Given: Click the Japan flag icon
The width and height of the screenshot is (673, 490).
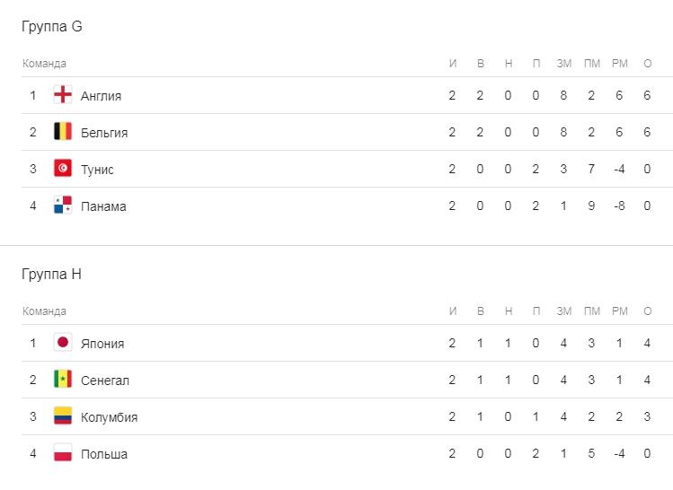Looking at the screenshot, I should pos(63,343).
